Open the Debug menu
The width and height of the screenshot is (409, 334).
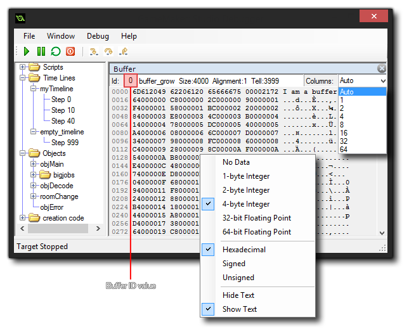98,36
